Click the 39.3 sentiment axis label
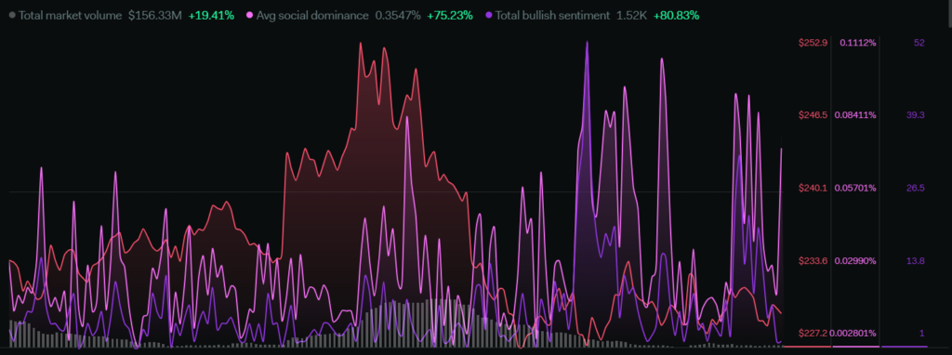This screenshot has width=952, height=355. pos(916,115)
